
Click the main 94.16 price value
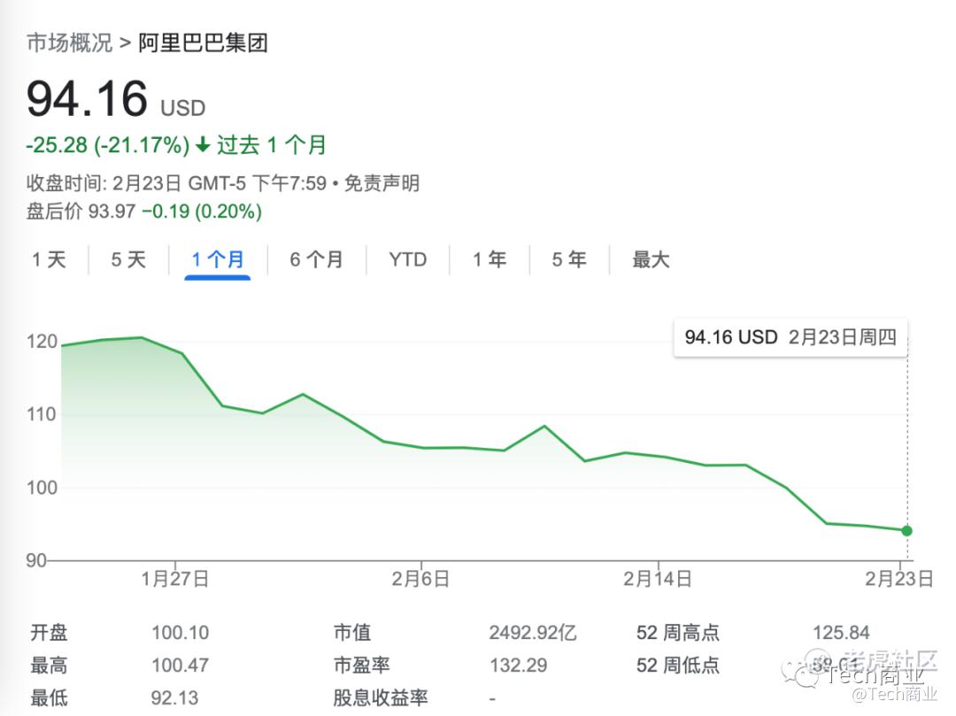click(x=87, y=99)
